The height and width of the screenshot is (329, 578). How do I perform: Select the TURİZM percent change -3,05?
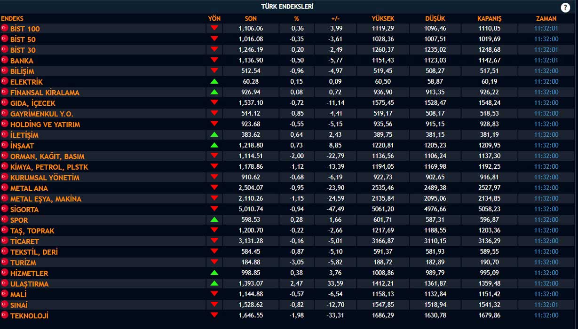296,262
